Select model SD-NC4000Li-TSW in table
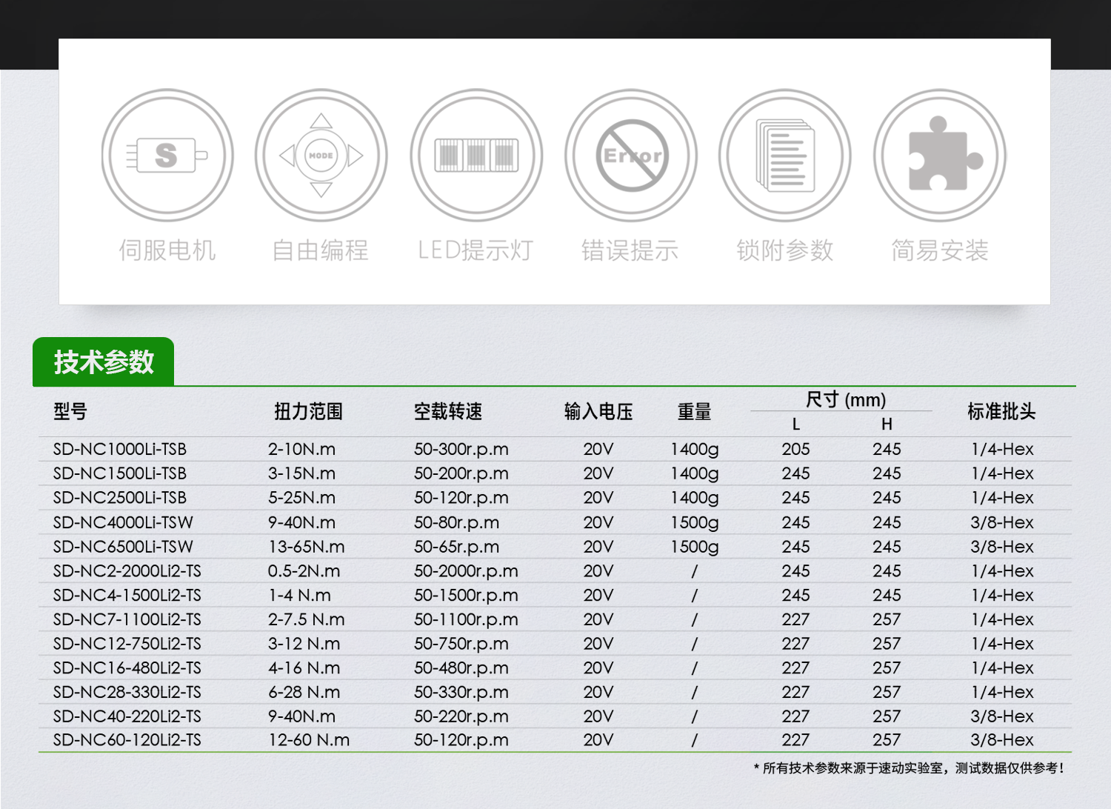The height and width of the screenshot is (809, 1111). (x=123, y=523)
